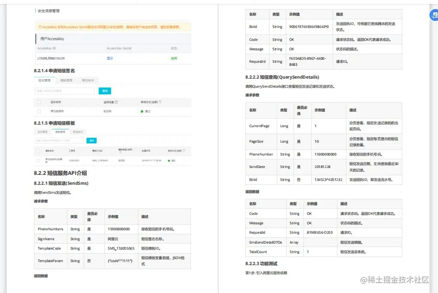
Task: Click 安全信息管理 title at top
Action: click(x=48, y=11)
